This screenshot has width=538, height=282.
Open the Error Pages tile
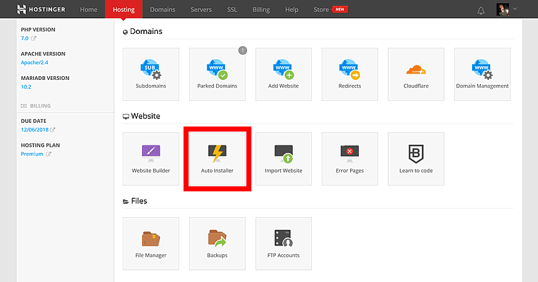349,159
